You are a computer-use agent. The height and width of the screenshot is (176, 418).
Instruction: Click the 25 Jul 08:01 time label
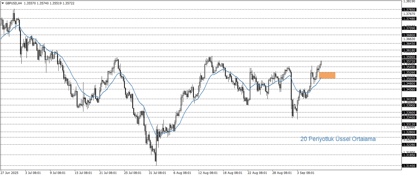133,173
